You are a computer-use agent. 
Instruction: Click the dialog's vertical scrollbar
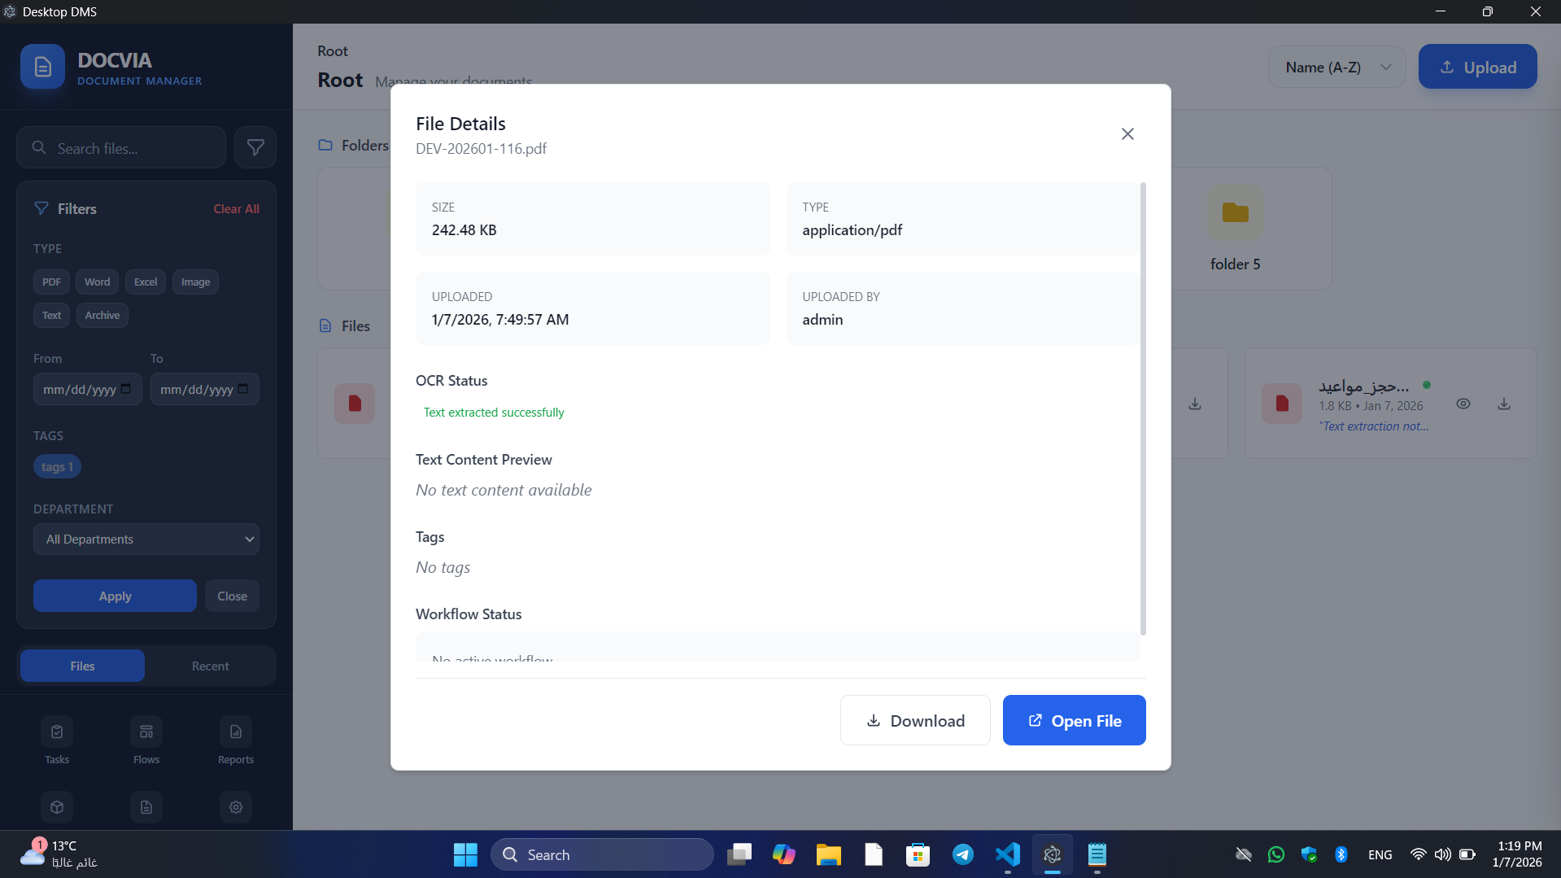(1143, 408)
